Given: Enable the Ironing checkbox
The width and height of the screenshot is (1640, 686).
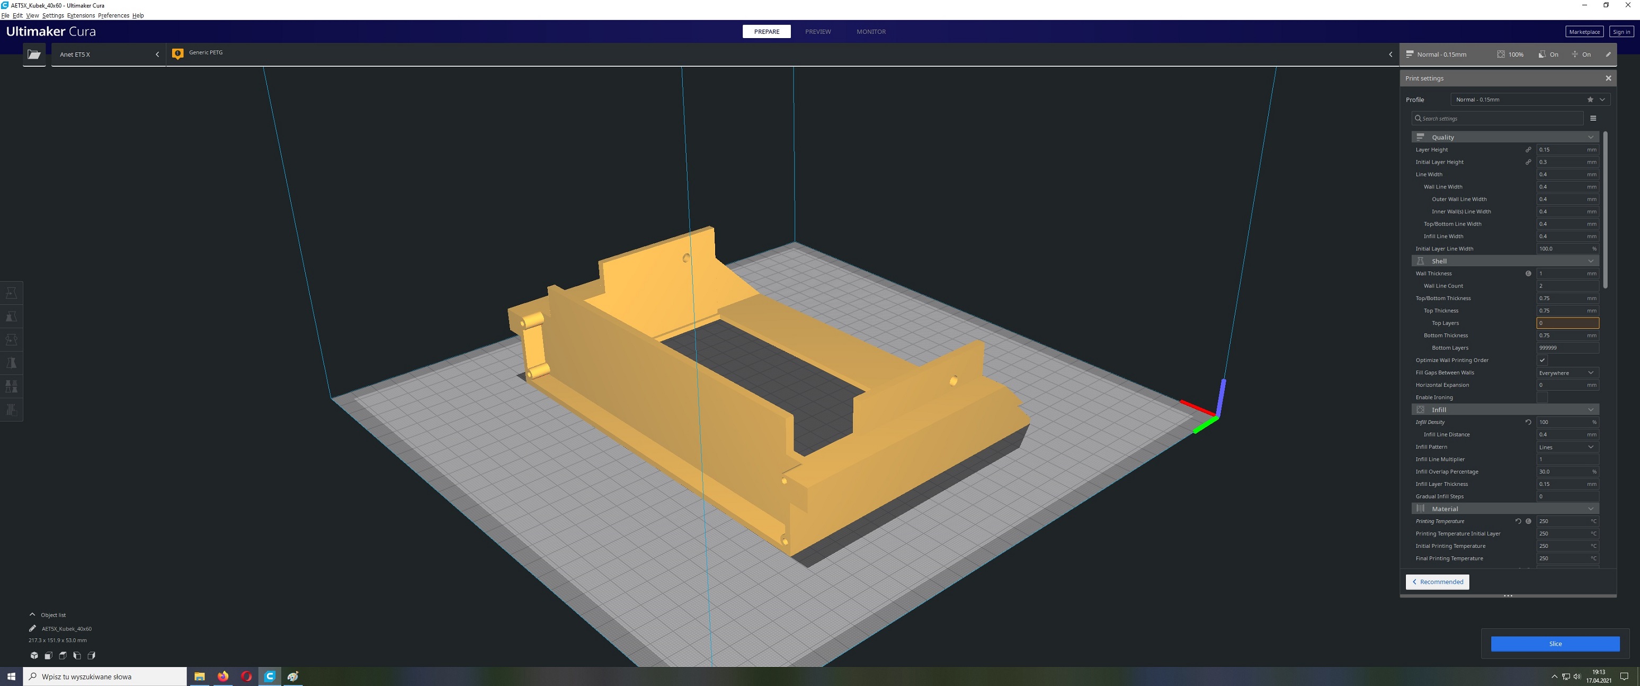Looking at the screenshot, I should click(x=1542, y=398).
